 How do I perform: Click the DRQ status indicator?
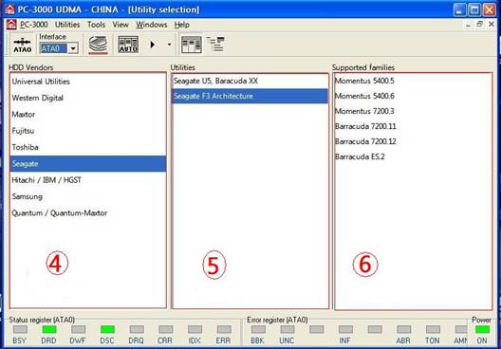pos(137,329)
